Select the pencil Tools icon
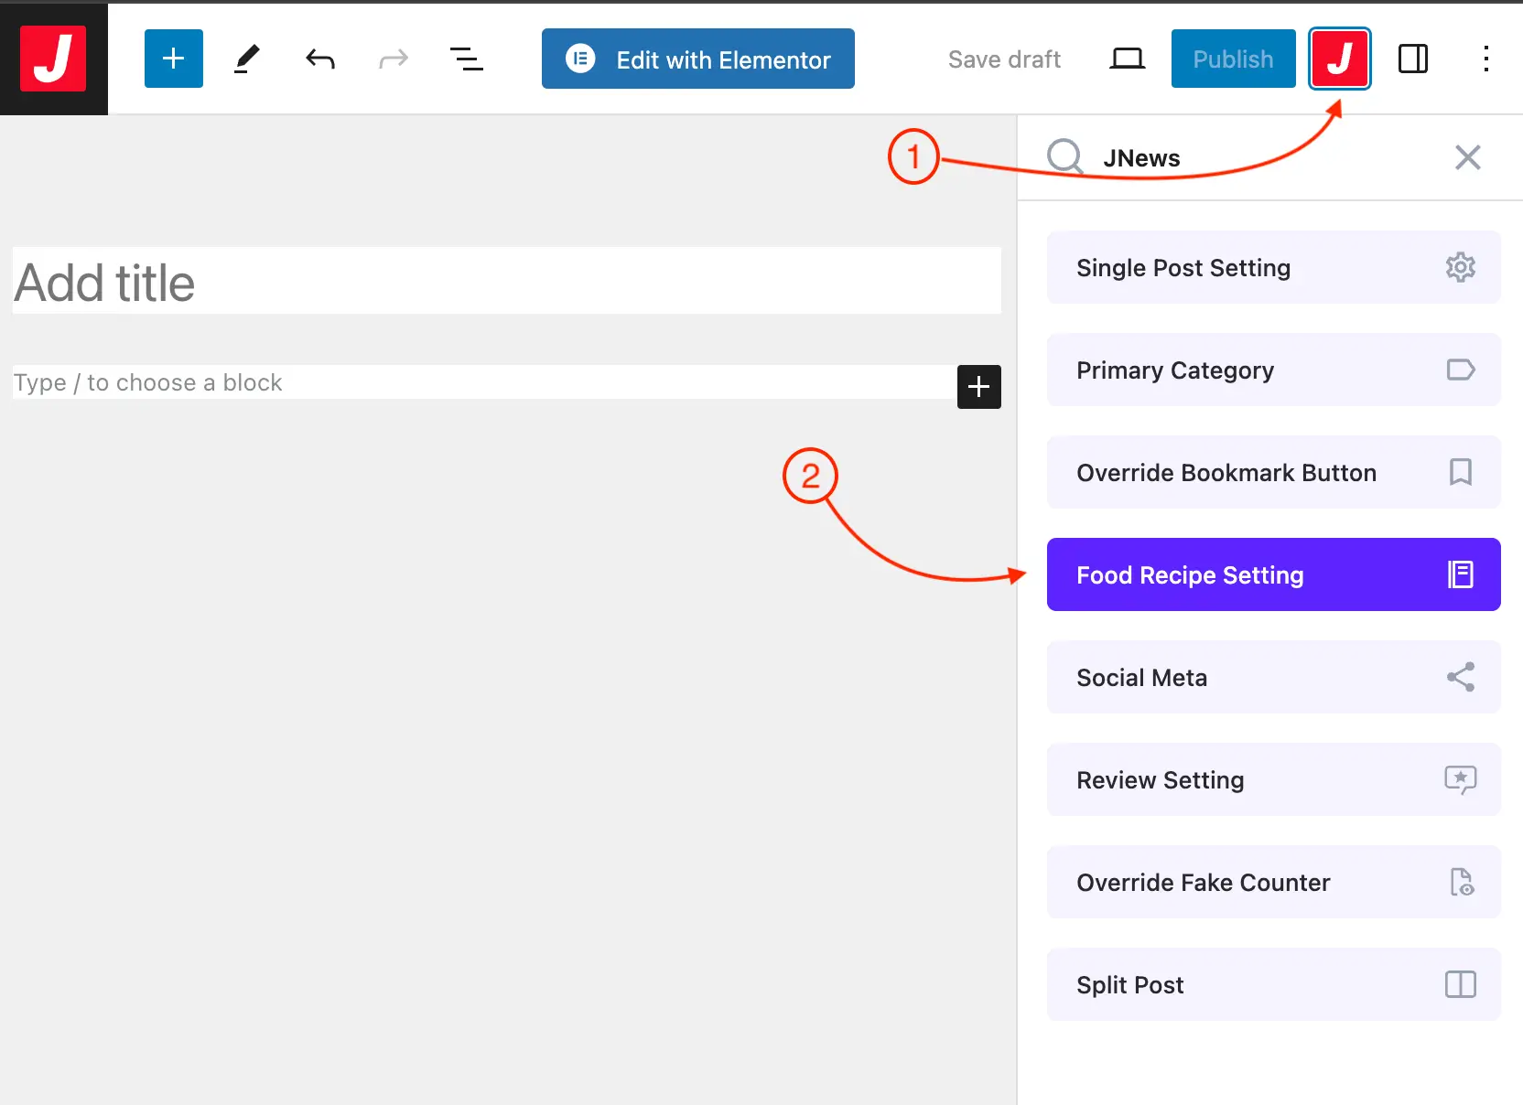The image size is (1523, 1105). (x=246, y=59)
